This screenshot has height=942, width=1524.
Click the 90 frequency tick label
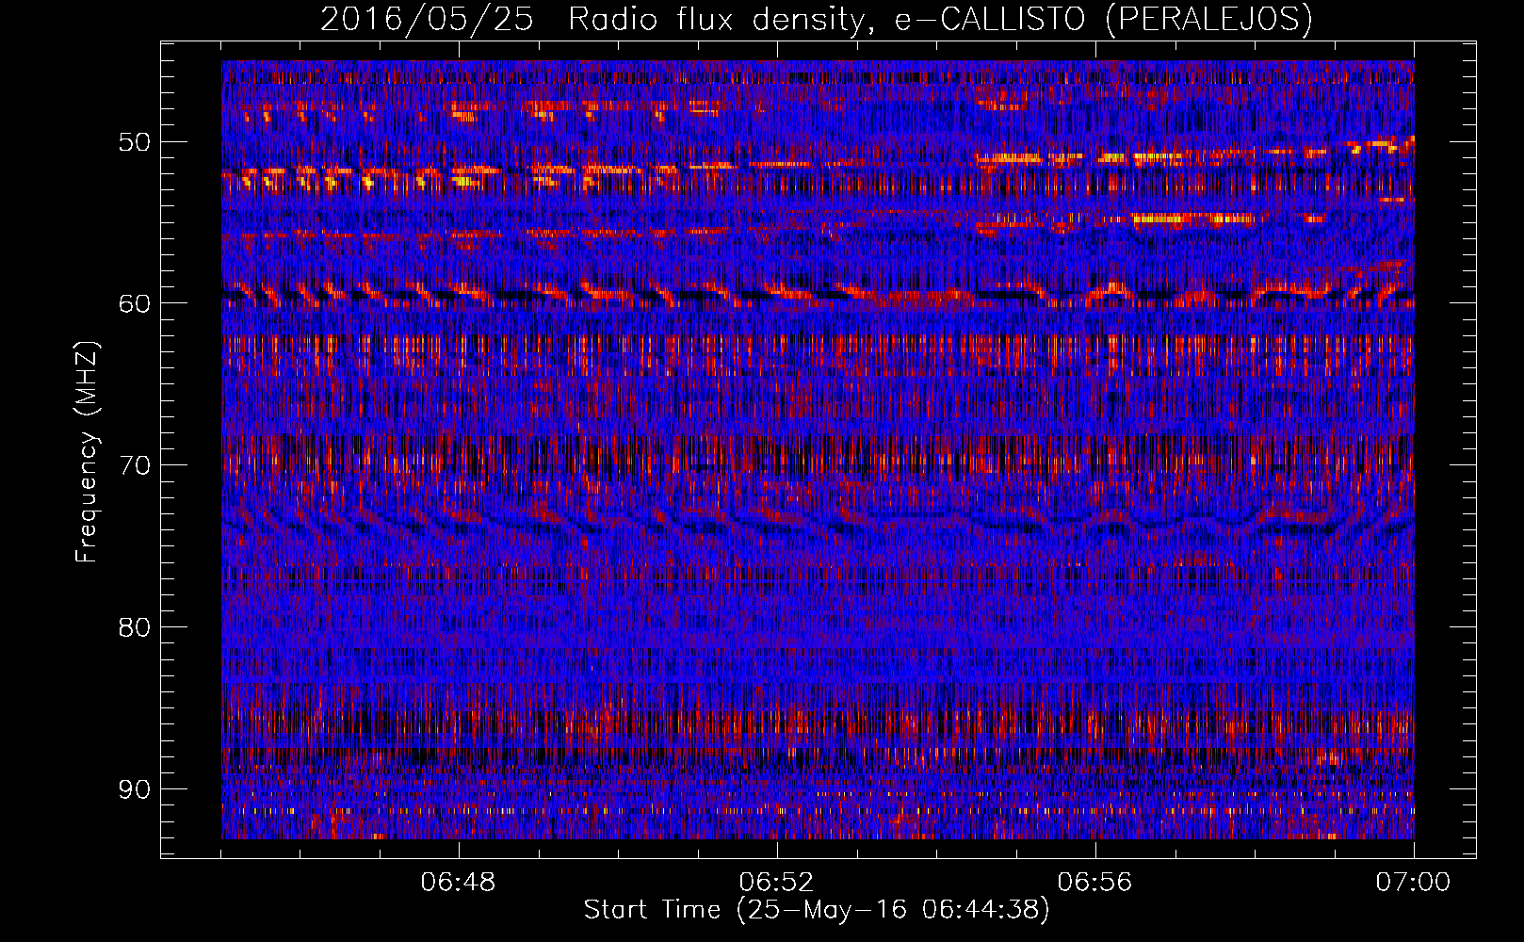coord(134,788)
